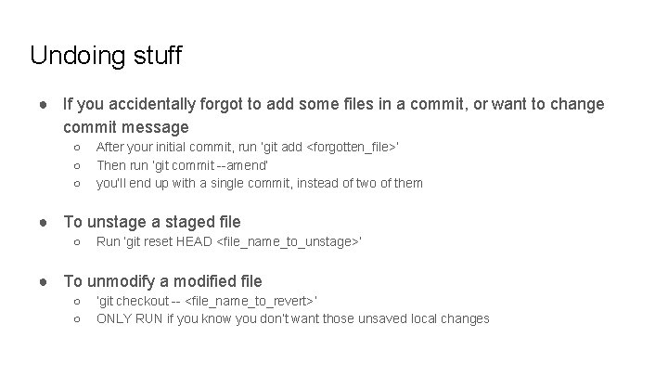Click the solid bullet beside 'To unmodify'
668x376 pixels.
tap(43, 282)
